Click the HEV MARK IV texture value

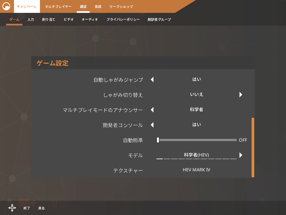[196, 170]
